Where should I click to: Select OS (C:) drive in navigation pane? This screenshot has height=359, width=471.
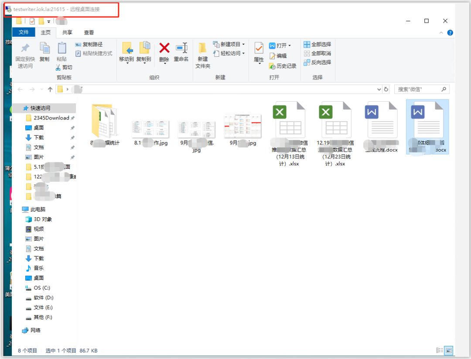tap(38, 288)
